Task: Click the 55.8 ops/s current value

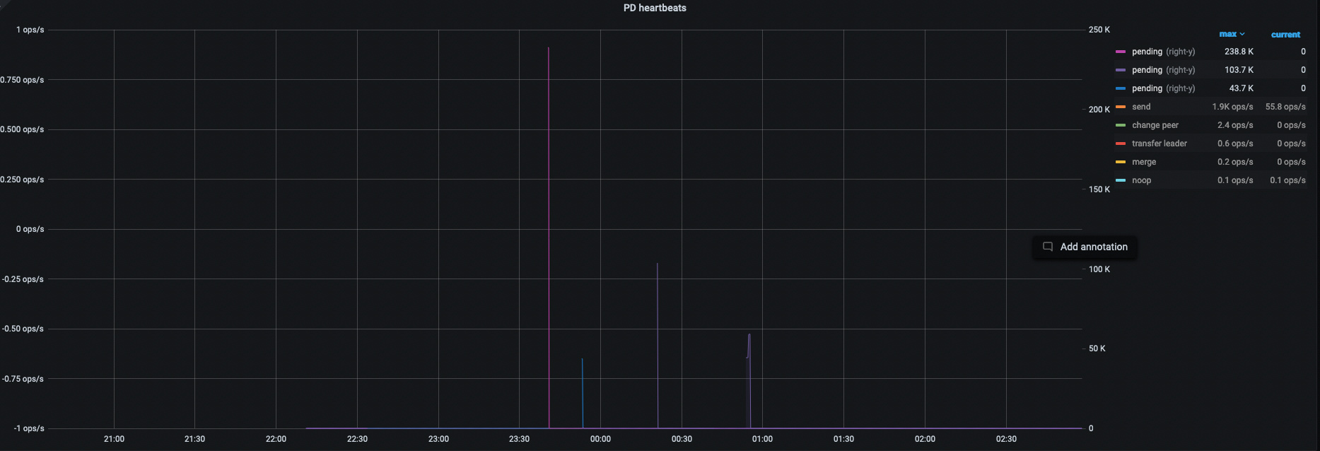Action: click(1285, 107)
